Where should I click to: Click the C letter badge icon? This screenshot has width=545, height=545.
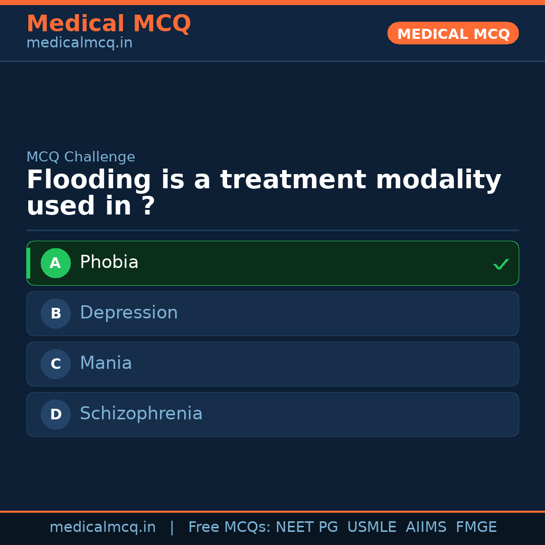click(56, 364)
